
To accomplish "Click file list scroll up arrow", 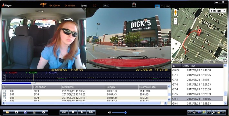I will 169,86.
